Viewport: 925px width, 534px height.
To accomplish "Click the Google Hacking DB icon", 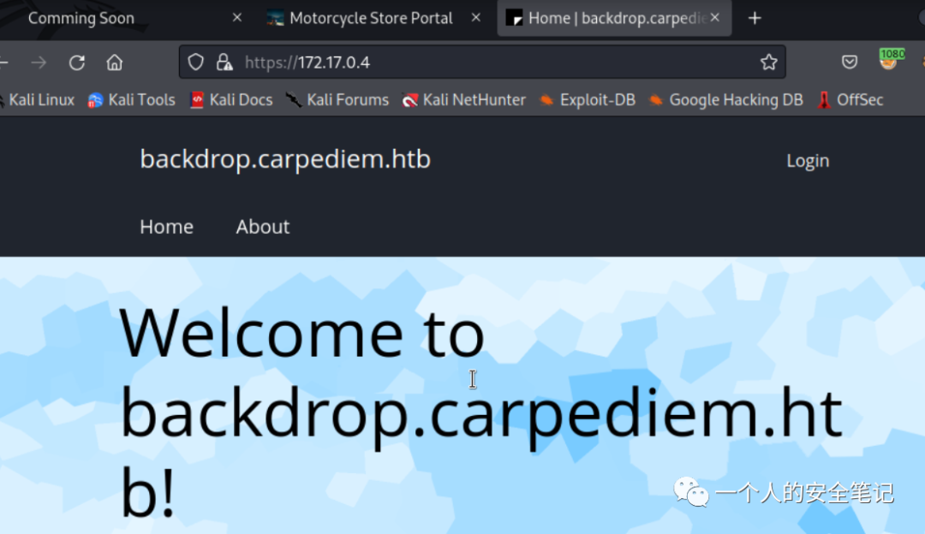I will pos(655,100).
